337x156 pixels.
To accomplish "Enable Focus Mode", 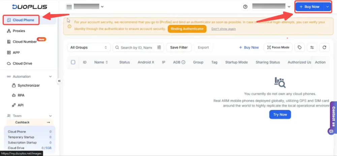I will click(278, 48).
